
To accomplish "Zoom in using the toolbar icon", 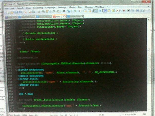I will pyautogui.click(x=75, y=11).
